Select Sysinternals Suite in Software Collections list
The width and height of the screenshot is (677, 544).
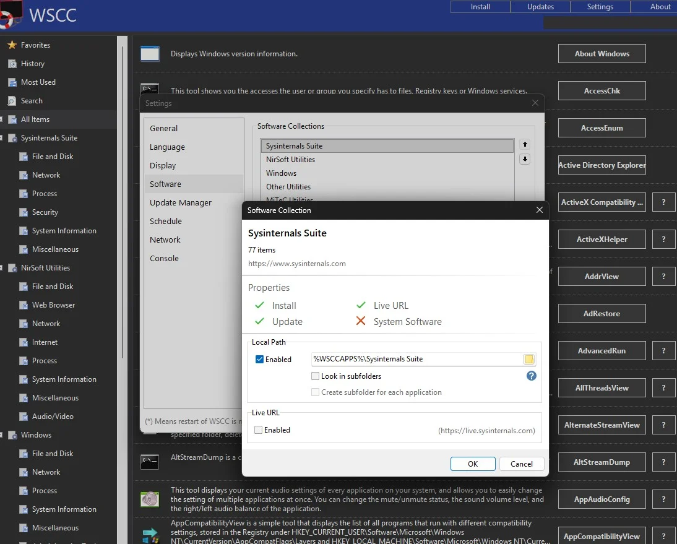[x=387, y=146]
